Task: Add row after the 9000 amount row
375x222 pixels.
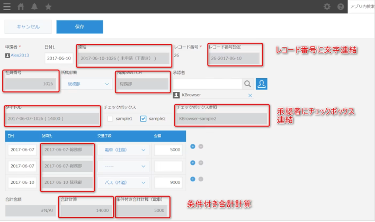Action: pyautogui.click(x=193, y=179)
